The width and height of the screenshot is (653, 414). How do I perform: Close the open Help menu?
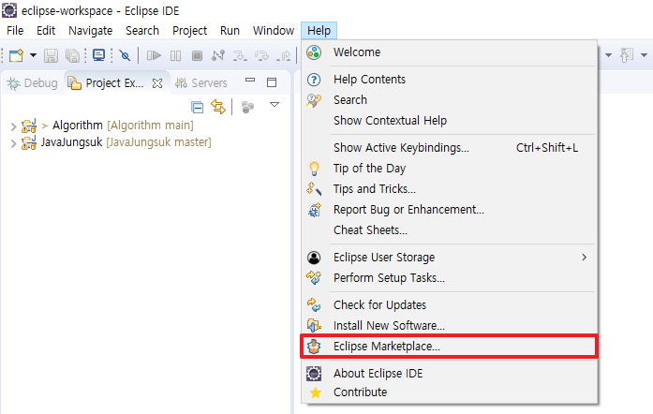click(319, 30)
